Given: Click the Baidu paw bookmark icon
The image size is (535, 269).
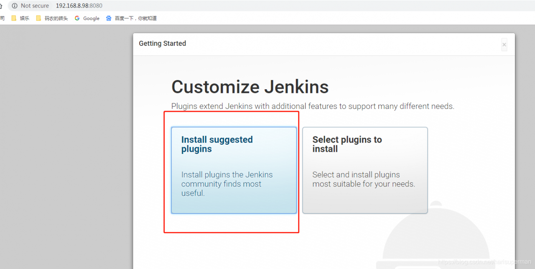Looking at the screenshot, I should coord(109,18).
